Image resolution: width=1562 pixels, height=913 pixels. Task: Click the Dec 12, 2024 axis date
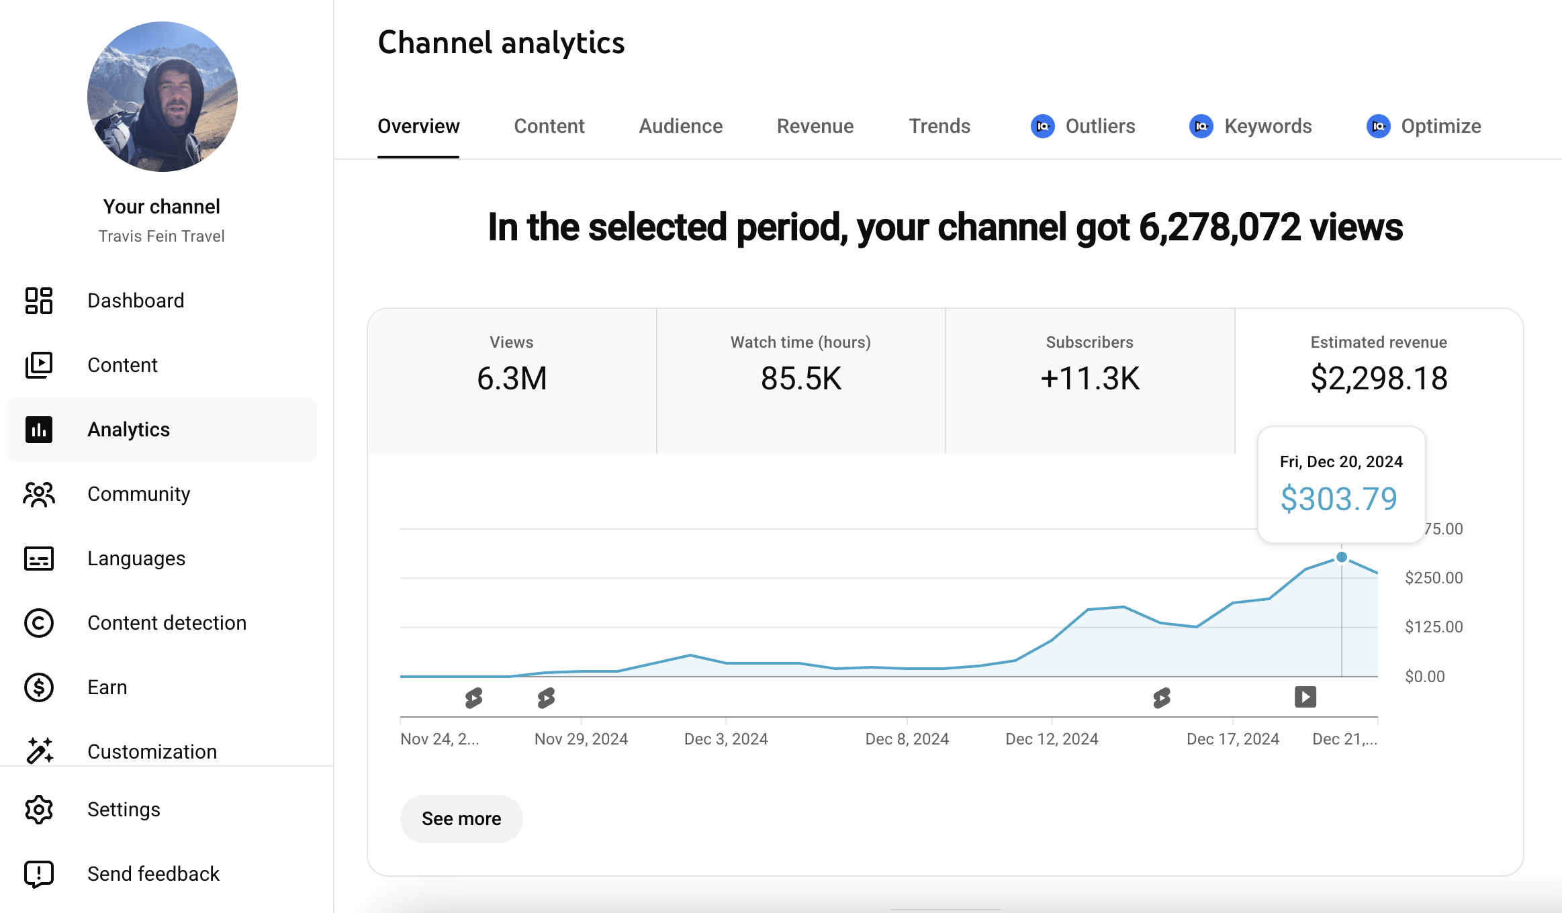(1052, 739)
